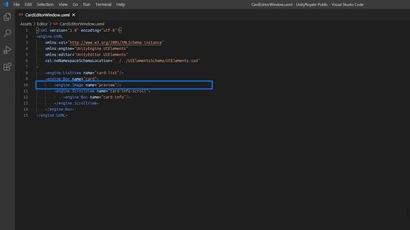Select the CardEditorWindow.uxml editor tab
This screenshot has height=230, width=410.
click(x=47, y=15)
